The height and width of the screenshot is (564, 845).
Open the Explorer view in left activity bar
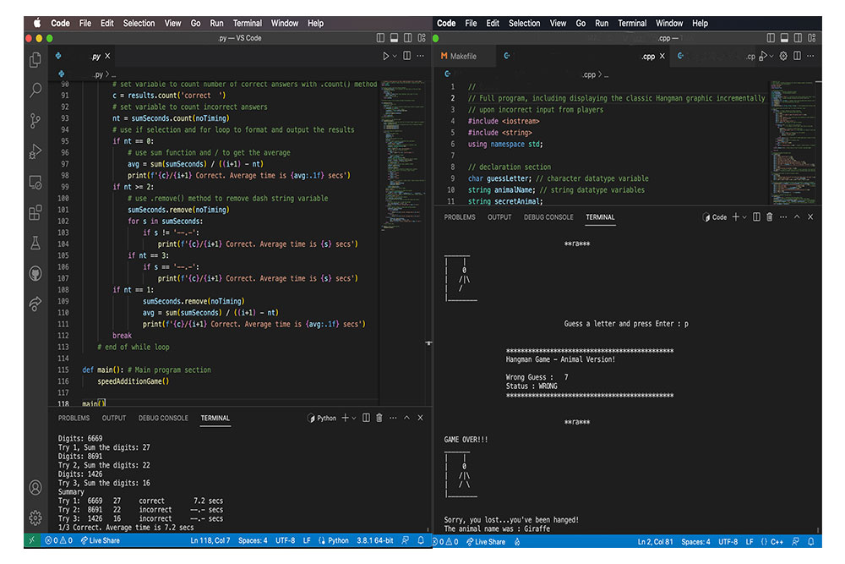pos(35,59)
